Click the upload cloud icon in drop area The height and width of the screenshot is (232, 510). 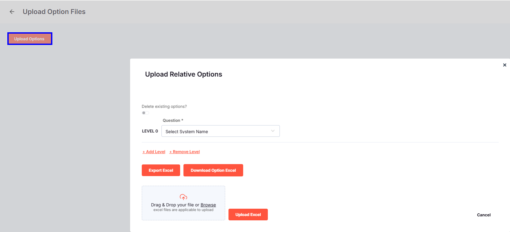(x=183, y=197)
